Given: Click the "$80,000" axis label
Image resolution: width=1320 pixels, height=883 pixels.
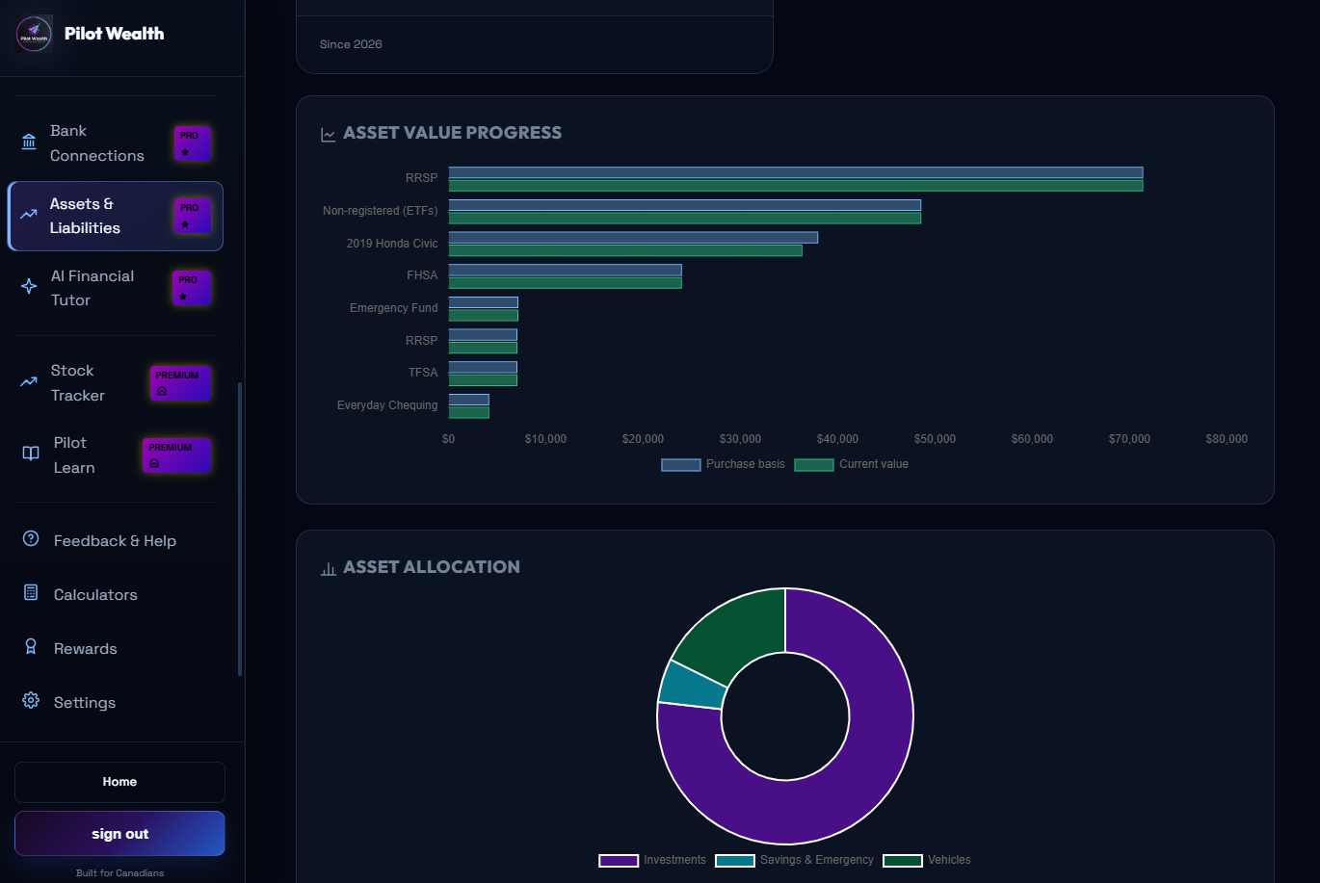Looking at the screenshot, I should tap(1227, 439).
